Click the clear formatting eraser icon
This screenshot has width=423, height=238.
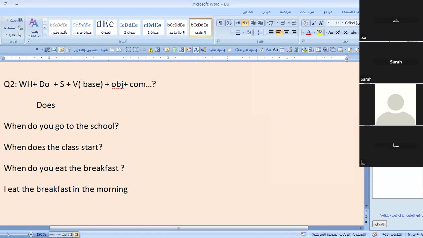[305, 23]
